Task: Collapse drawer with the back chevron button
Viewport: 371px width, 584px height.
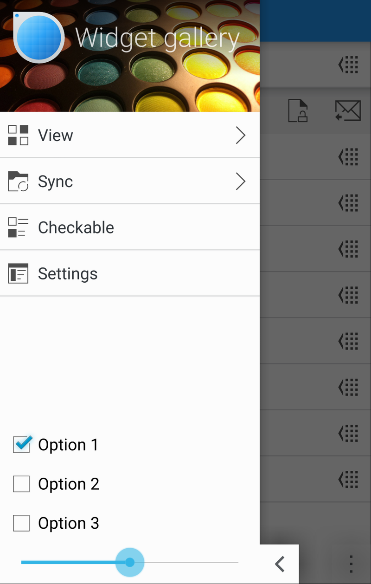Action: (280, 564)
